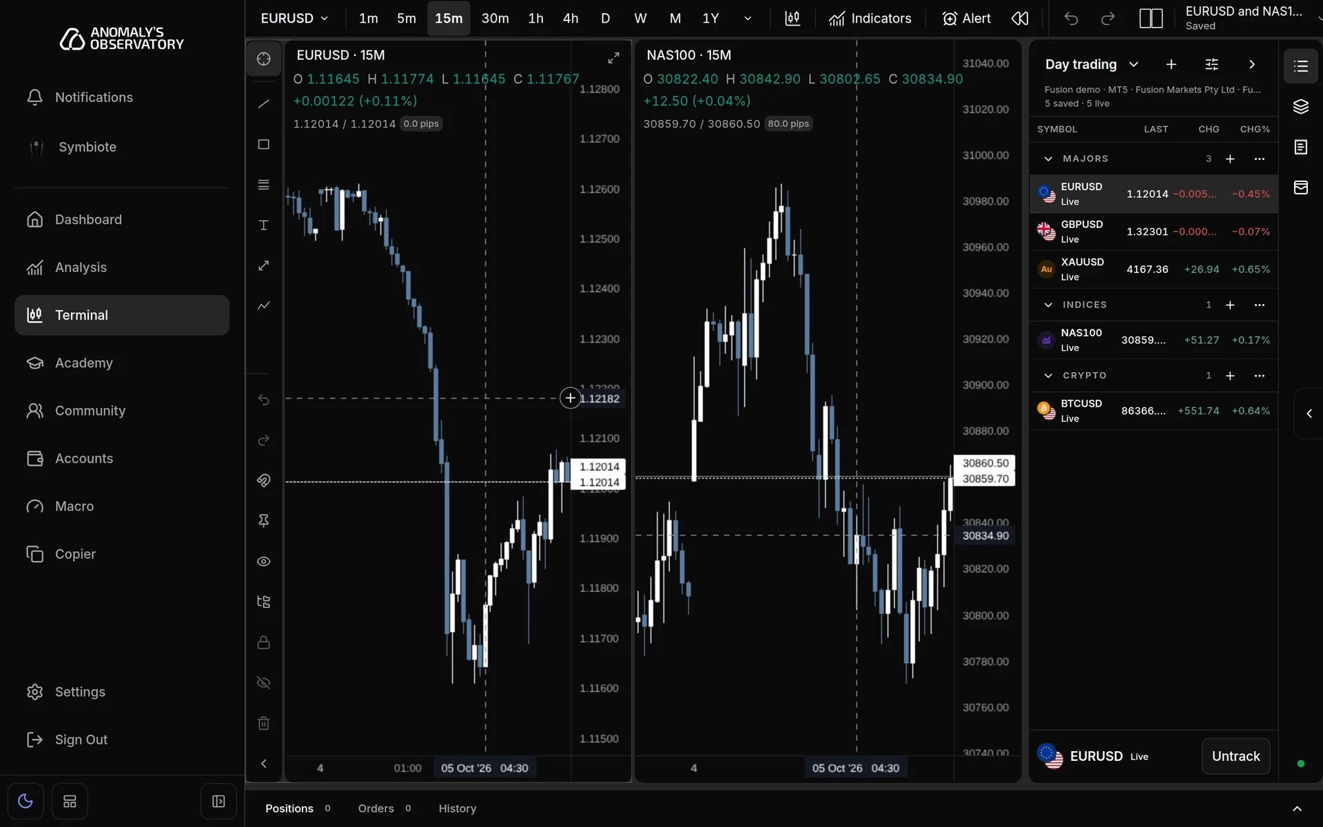
Task: Open the object tree icon
Action: pos(264,602)
